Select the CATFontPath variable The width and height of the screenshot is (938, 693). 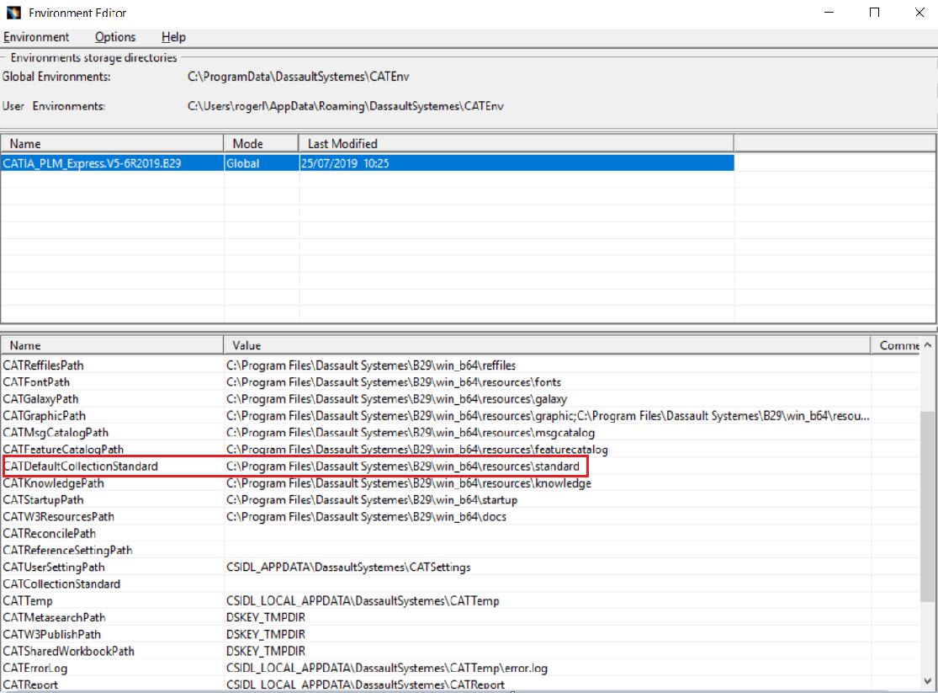pos(36,382)
